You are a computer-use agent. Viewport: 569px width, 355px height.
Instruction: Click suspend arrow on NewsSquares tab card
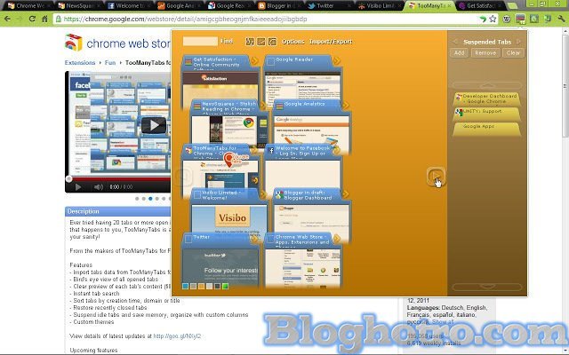click(263, 106)
